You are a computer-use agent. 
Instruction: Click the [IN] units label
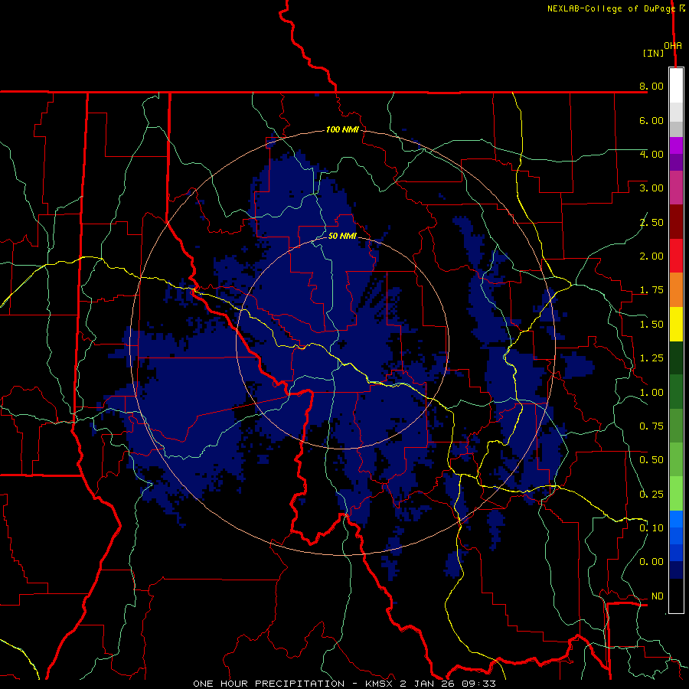tap(653, 53)
